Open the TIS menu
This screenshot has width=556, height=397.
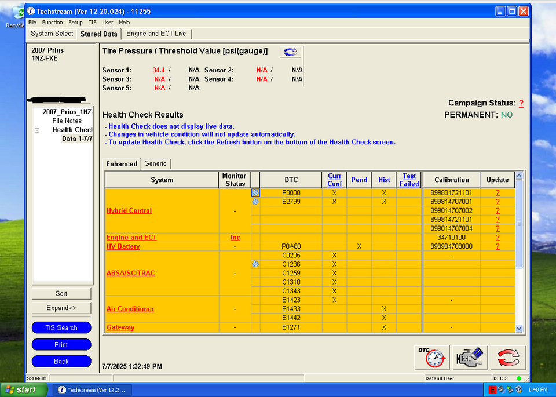tap(92, 23)
